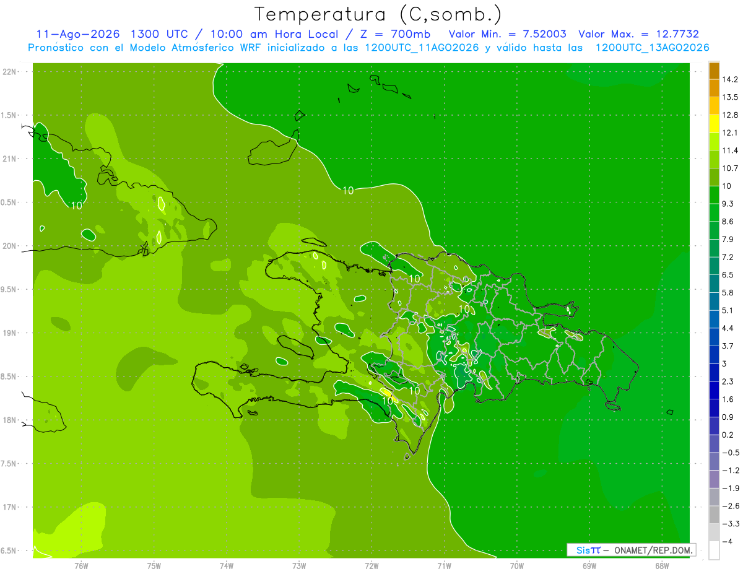Click the '70W' longitude label
The image size is (743, 574).
[516, 566]
